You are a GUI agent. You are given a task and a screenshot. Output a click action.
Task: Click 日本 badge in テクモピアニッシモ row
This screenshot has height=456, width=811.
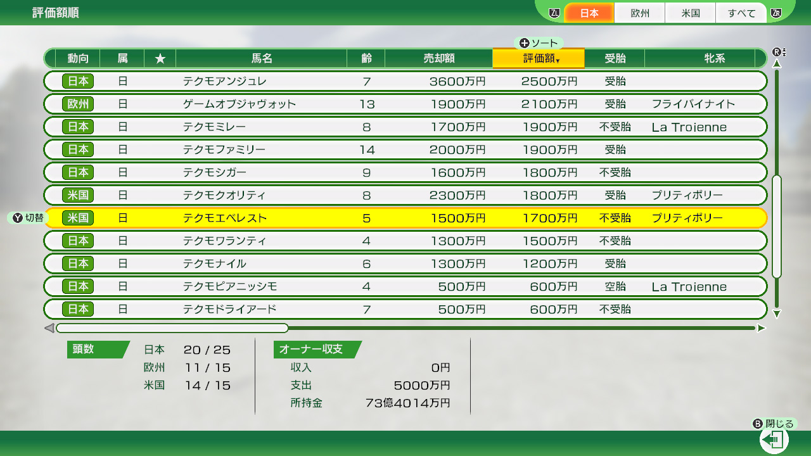(x=78, y=286)
